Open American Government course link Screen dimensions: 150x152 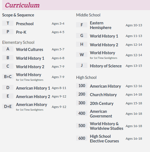[101, 114]
